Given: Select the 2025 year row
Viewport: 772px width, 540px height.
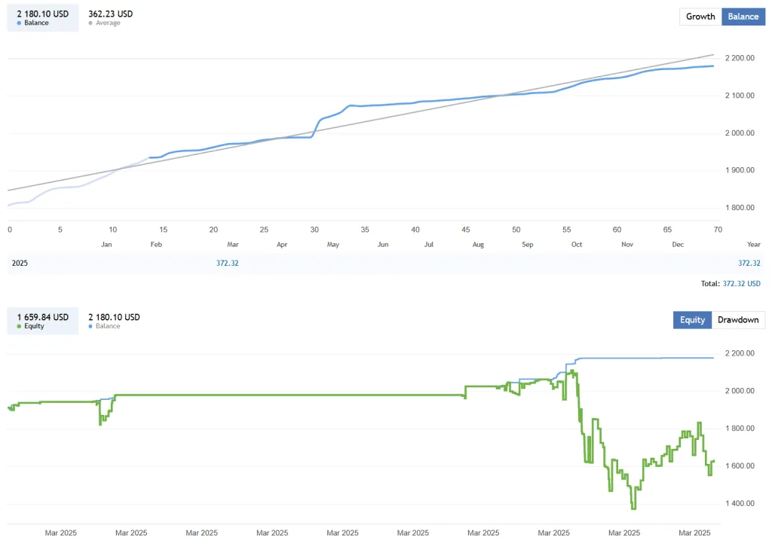Looking at the screenshot, I should 20,263.
